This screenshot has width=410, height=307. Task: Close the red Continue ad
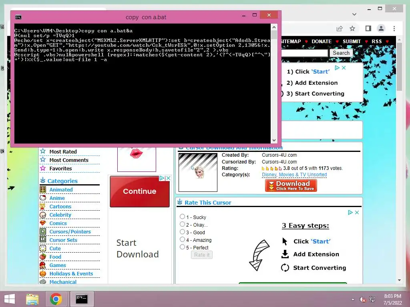click(169, 178)
